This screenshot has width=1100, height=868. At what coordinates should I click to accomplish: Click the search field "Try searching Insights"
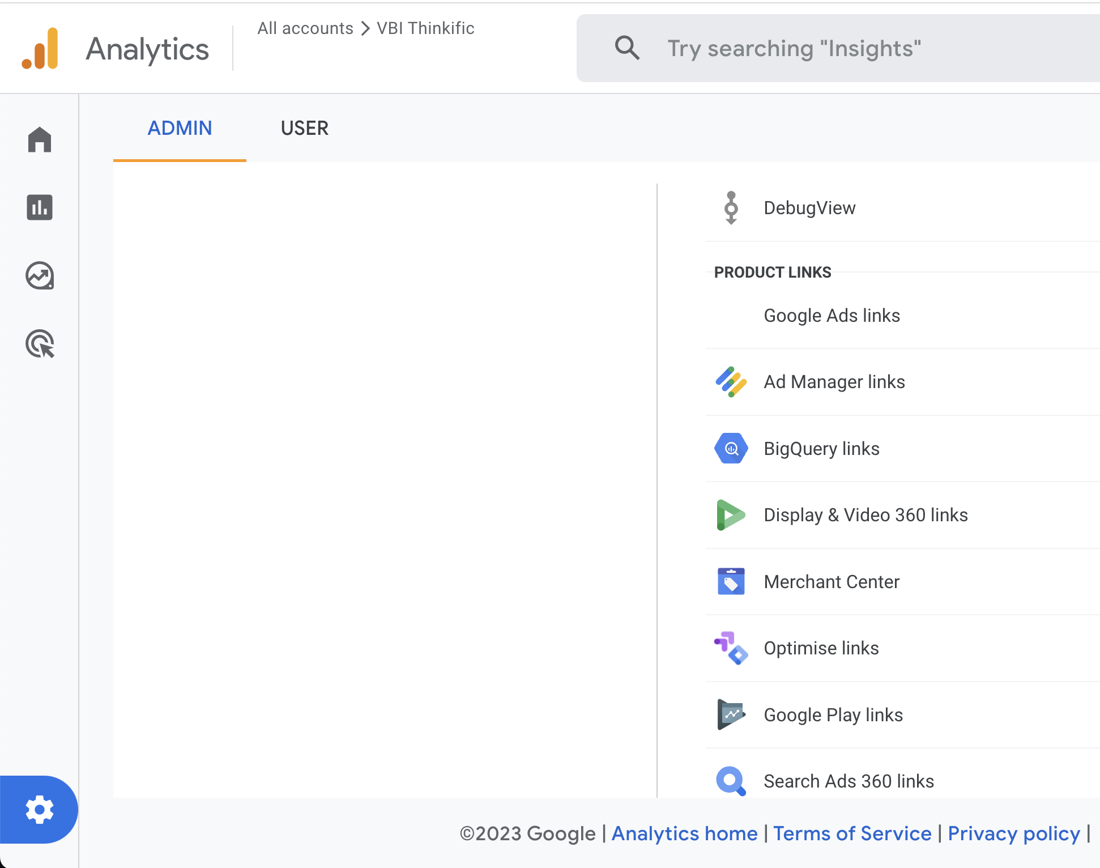tap(838, 48)
